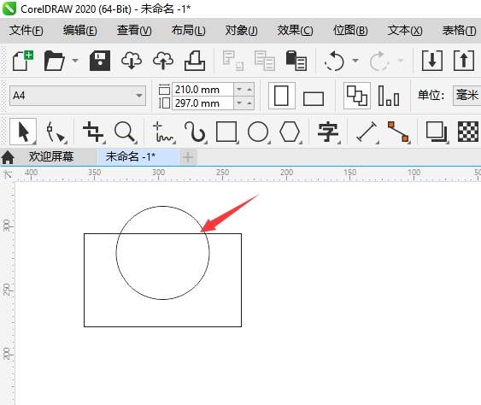Screen dimensions: 481x405
Task: Expand the Open folder dropdown arrow
Action: pyautogui.click(x=75, y=61)
